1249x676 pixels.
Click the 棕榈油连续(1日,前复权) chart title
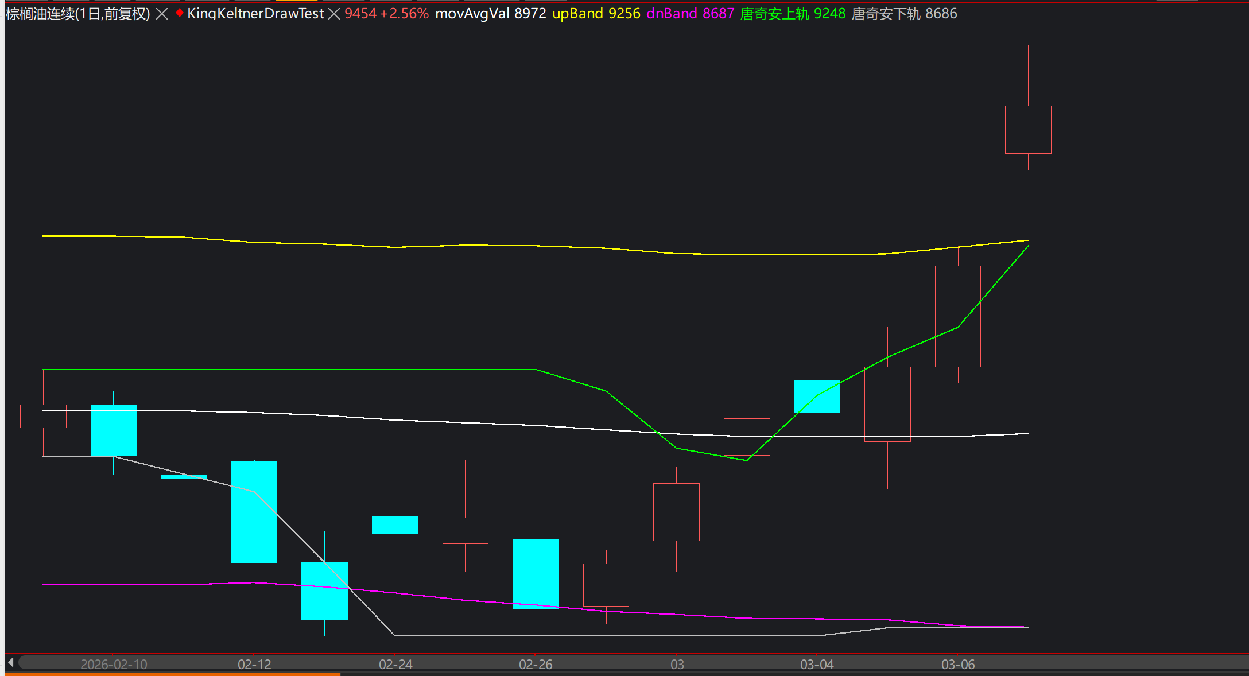pos(78,14)
